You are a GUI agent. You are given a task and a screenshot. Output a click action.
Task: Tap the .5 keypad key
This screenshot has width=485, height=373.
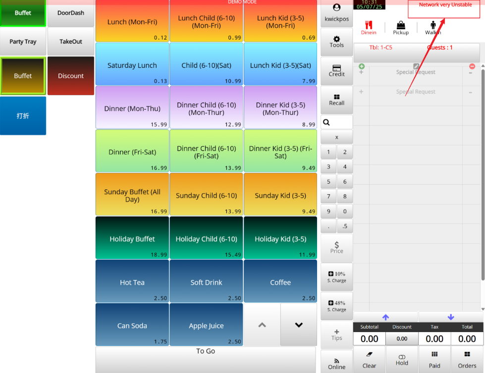[345, 226]
